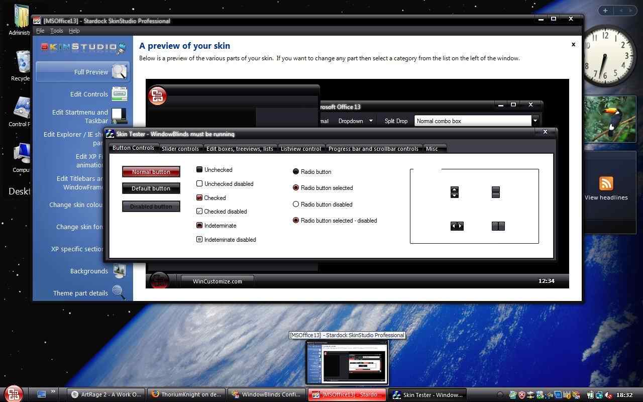The height and width of the screenshot is (402, 643).
Task: Switch to Listview control tab
Action: pos(301,149)
